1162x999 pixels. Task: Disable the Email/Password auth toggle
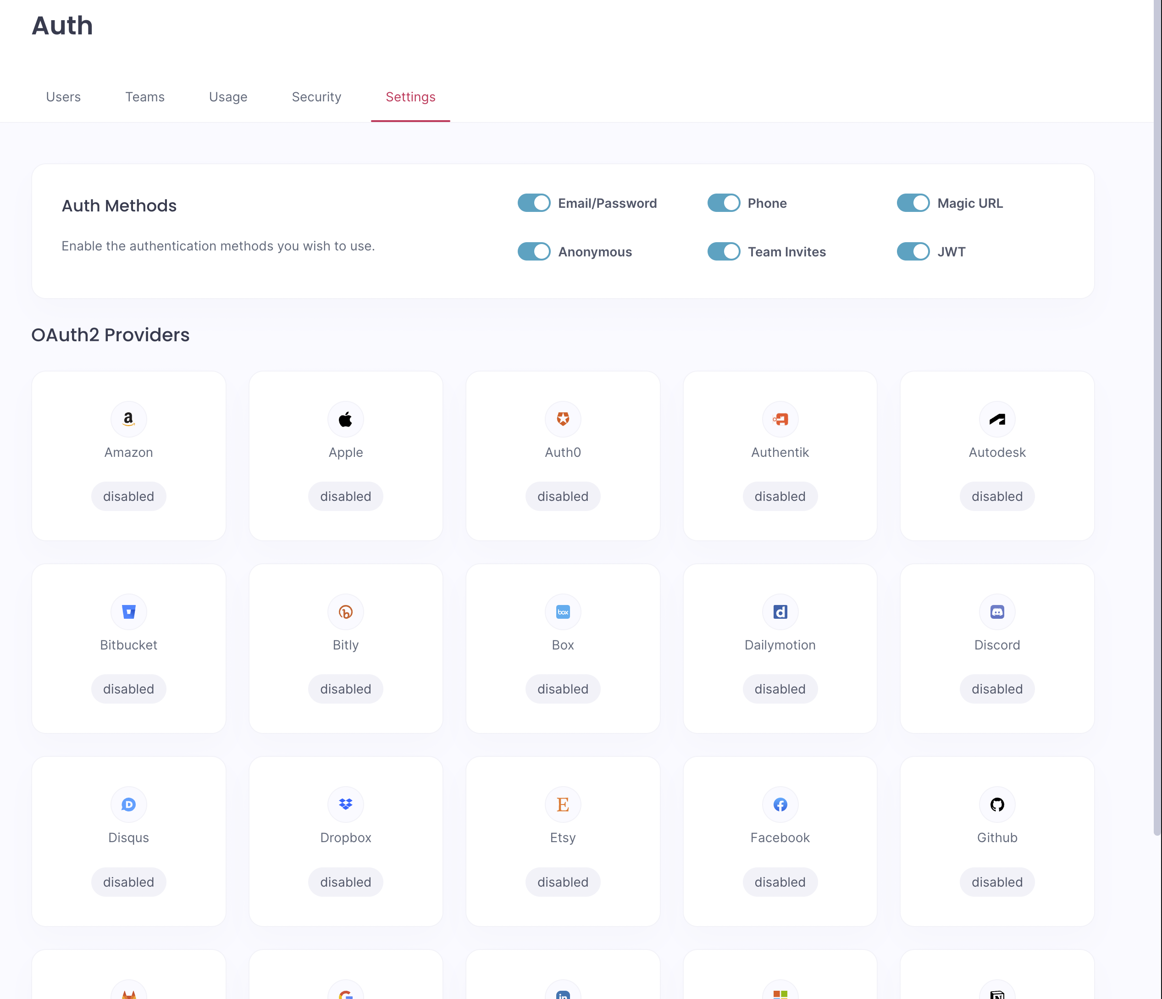[x=534, y=203]
